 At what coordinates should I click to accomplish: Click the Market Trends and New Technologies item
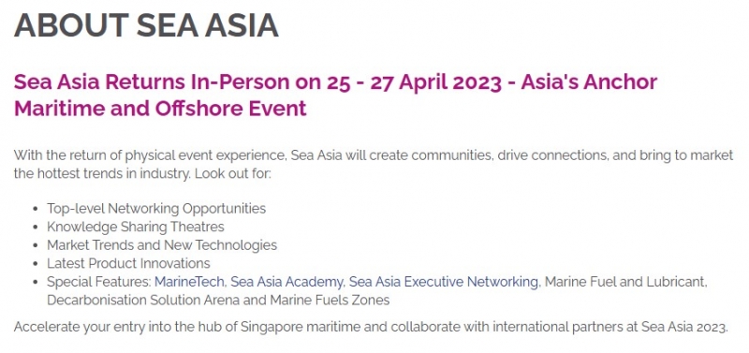coord(162,245)
